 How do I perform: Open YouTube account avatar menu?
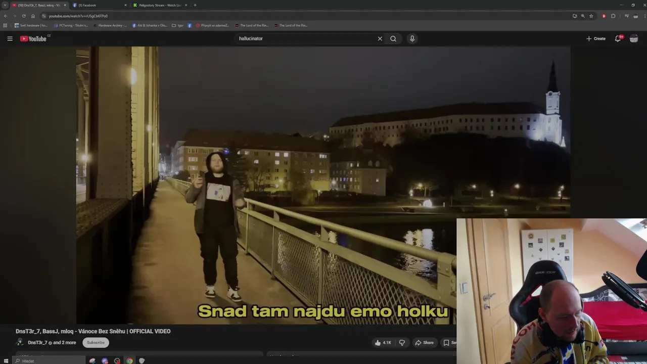pos(634,38)
